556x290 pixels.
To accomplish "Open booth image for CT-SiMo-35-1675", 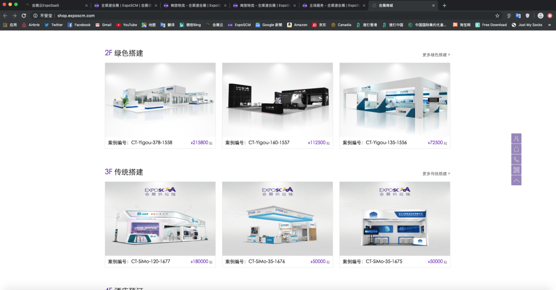I will pos(395,219).
